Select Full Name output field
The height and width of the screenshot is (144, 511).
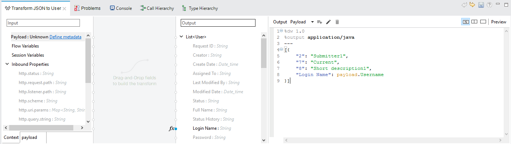click(x=210, y=110)
